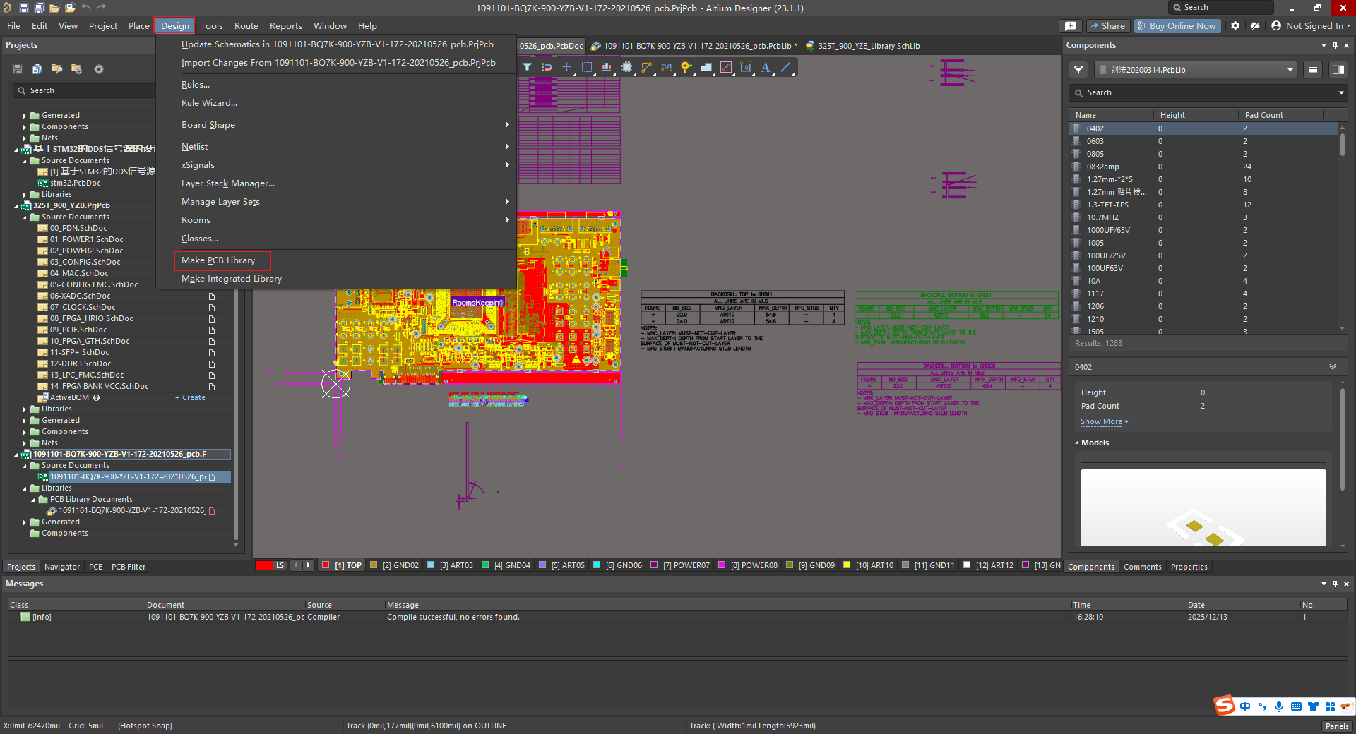Open Layer Stack Manager from menu
The image size is (1356, 734).
(x=228, y=183)
